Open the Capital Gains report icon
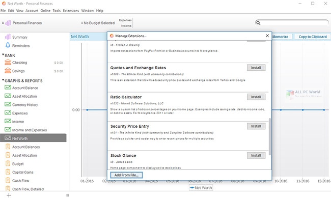The width and height of the screenshot is (331, 198). [8, 172]
